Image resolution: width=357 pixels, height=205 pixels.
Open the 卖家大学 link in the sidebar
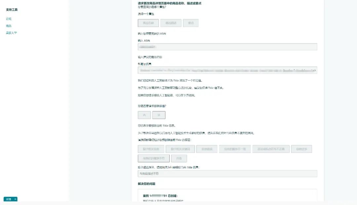[11, 33]
